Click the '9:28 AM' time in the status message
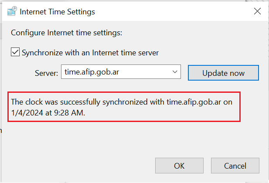Image resolution: width=269 pixels, height=183 pixels. point(69,113)
